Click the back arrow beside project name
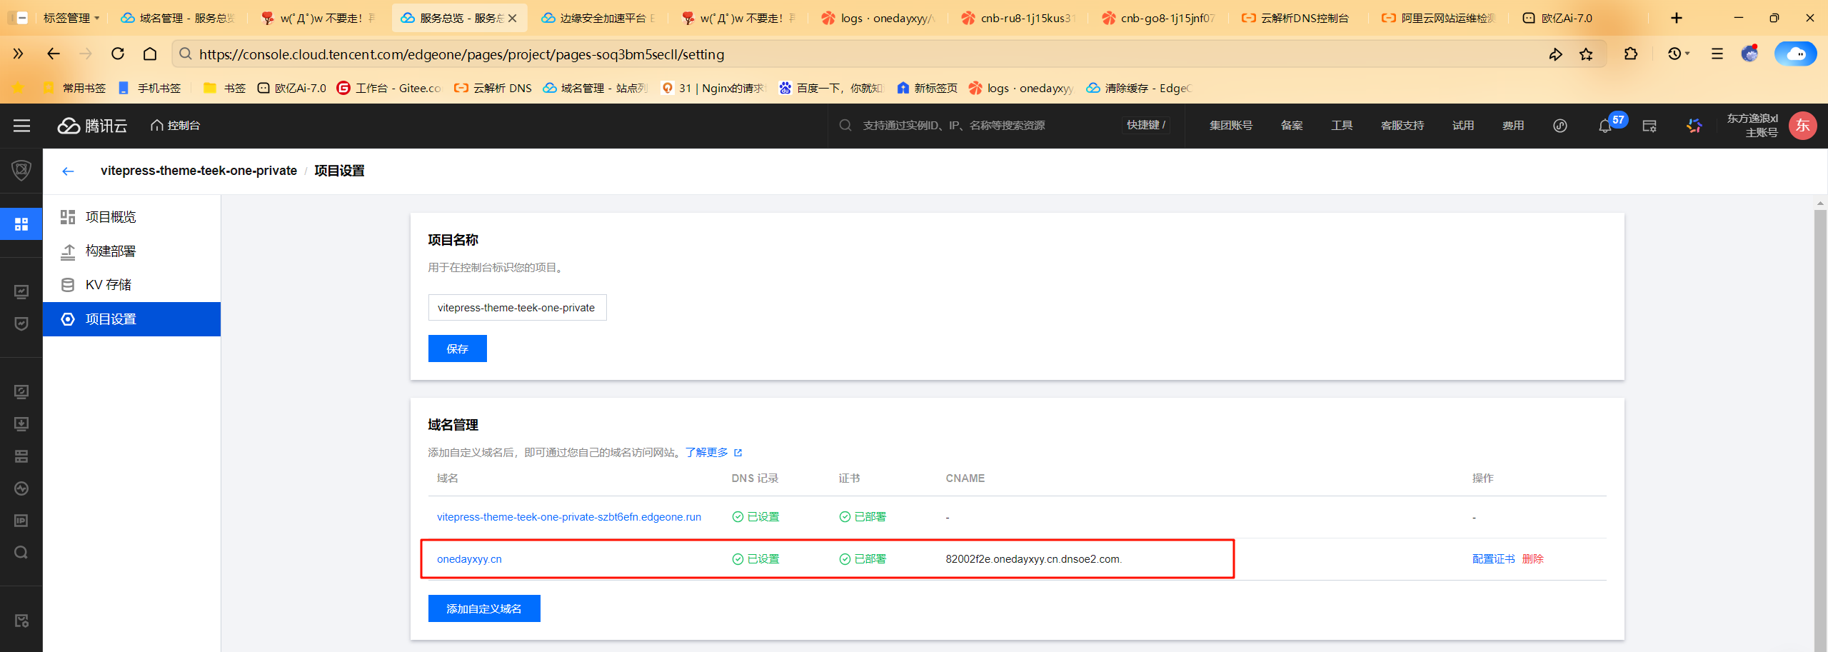Image resolution: width=1828 pixels, height=652 pixels. [x=68, y=171]
